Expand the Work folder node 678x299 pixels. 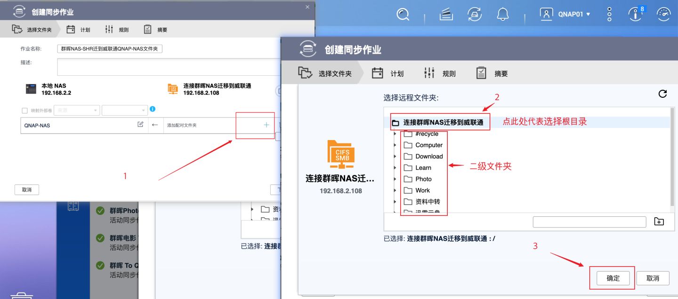click(395, 190)
